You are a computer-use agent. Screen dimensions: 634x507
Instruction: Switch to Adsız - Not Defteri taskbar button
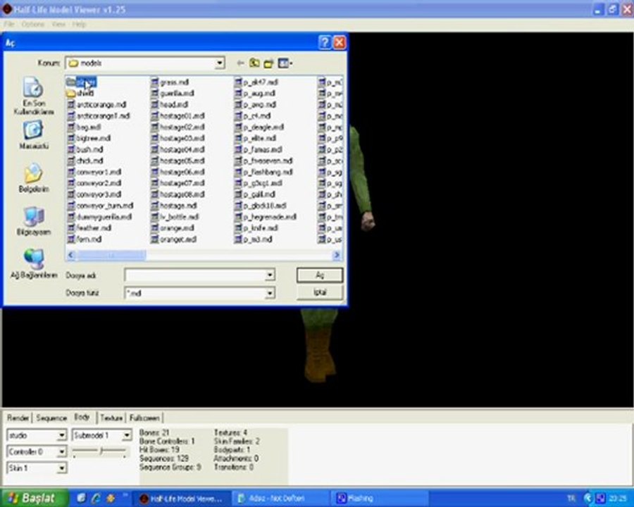pyautogui.click(x=281, y=499)
